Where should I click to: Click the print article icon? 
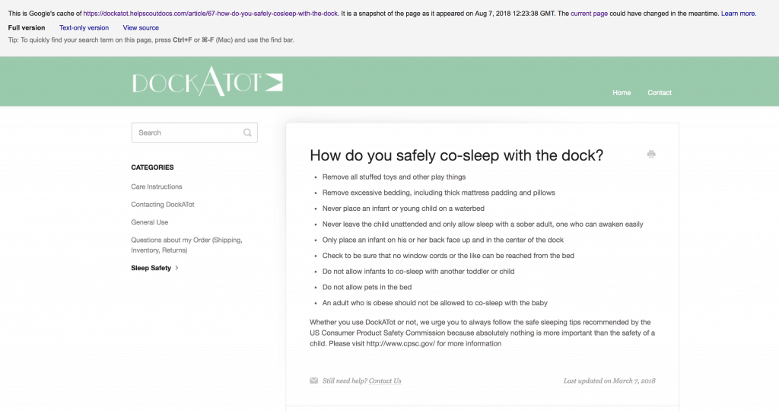(x=651, y=155)
